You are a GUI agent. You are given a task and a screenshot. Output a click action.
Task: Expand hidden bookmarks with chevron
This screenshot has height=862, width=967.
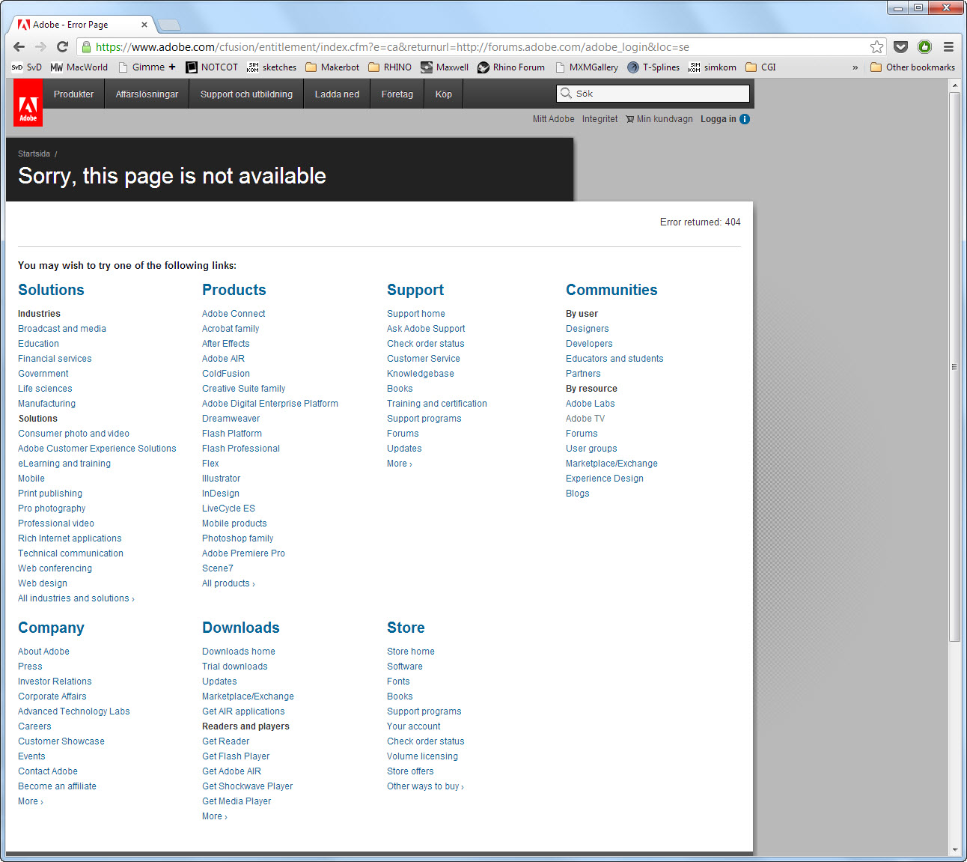coord(855,67)
